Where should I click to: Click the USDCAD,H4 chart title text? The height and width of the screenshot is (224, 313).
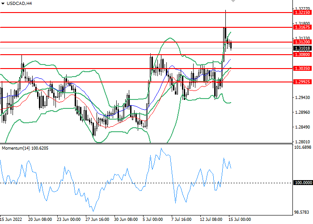tap(19, 4)
